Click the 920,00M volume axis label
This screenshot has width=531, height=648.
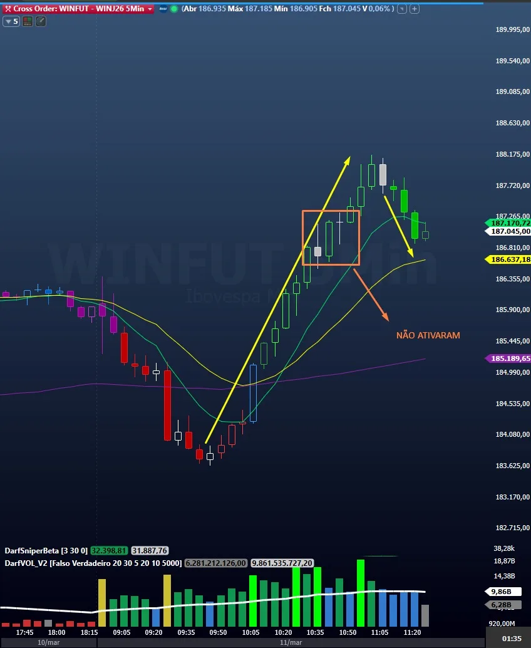click(x=502, y=624)
